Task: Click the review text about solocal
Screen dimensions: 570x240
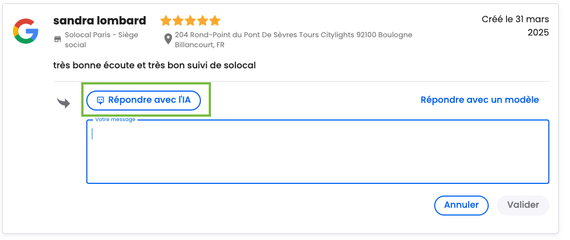Action: pos(155,66)
